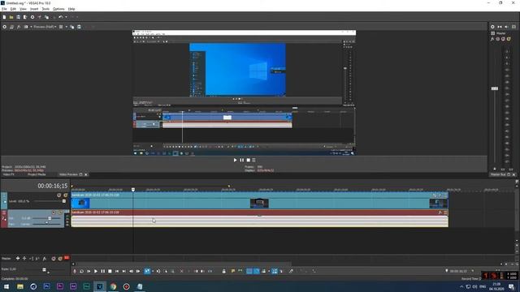Click the Render As toolbar icon
The height and width of the screenshot is (292, 520).
point(25,17)
